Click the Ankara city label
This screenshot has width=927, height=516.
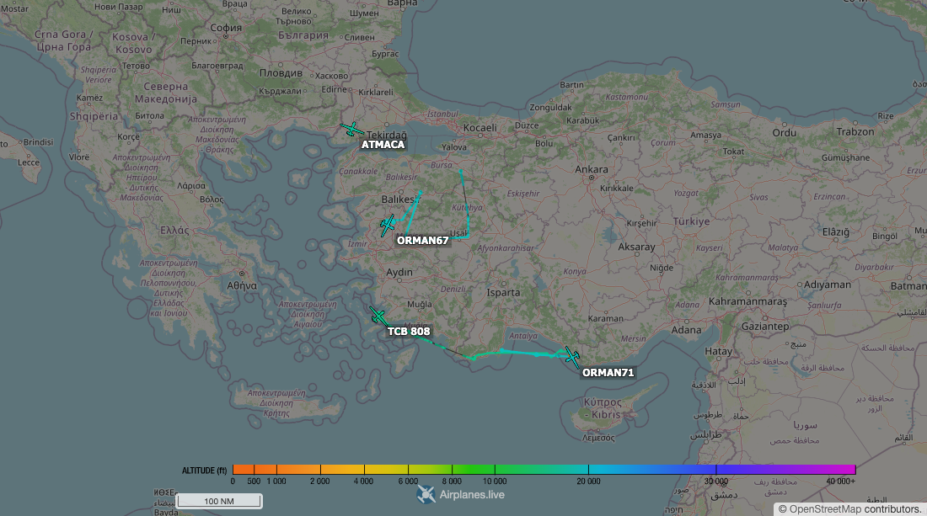pos(592,169)
